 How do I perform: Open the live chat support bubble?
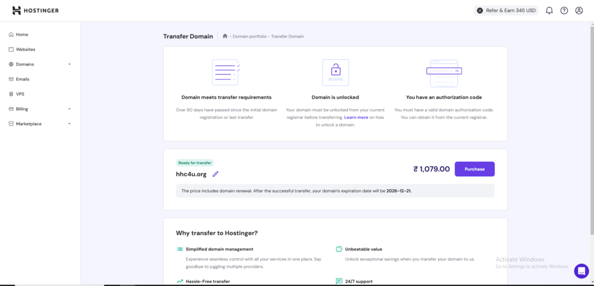click(581, 271)
